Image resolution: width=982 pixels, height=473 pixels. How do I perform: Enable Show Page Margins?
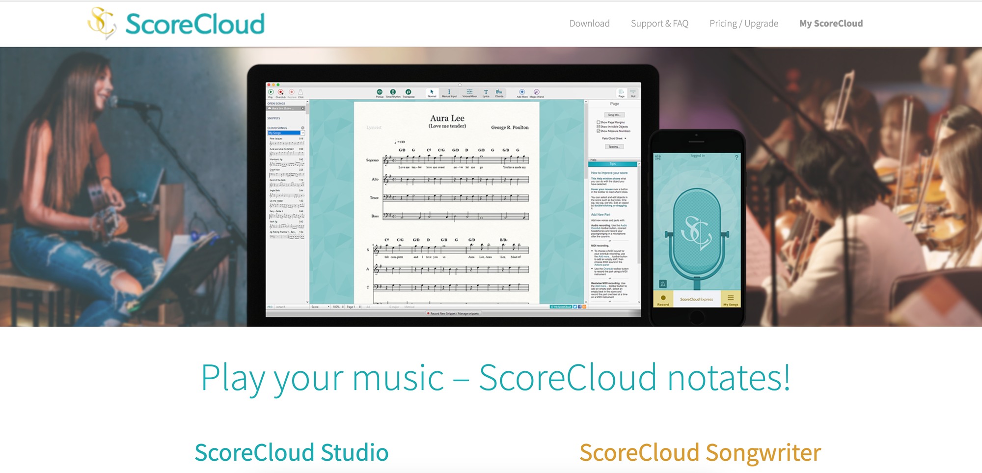599,122
